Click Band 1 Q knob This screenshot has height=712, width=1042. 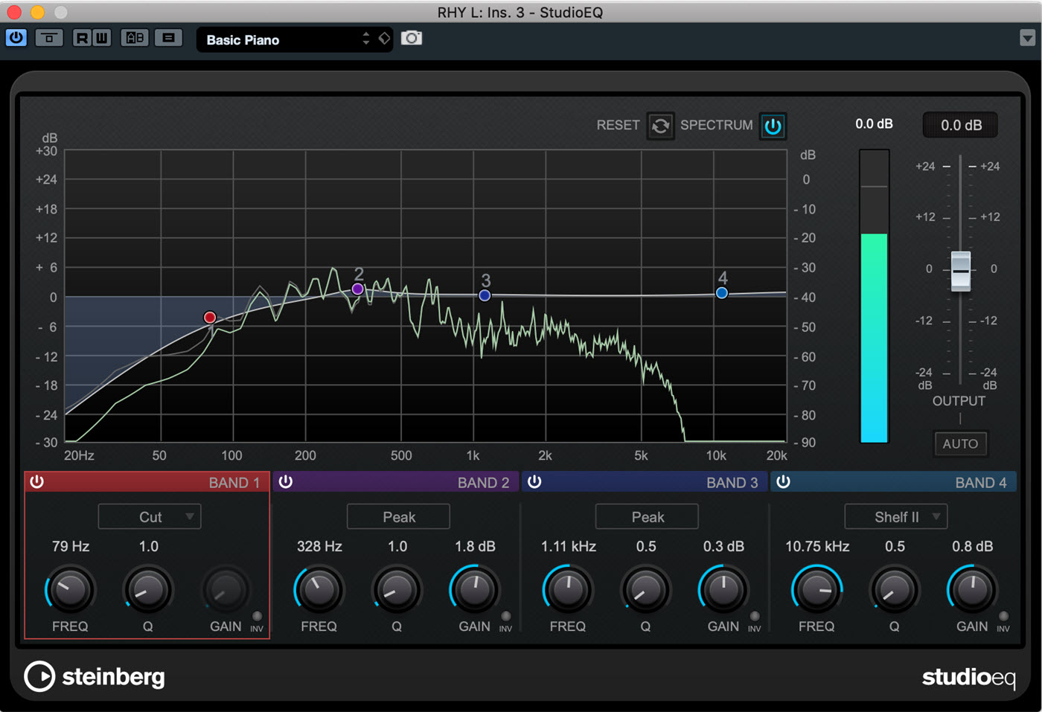click(x=148, y=591)
